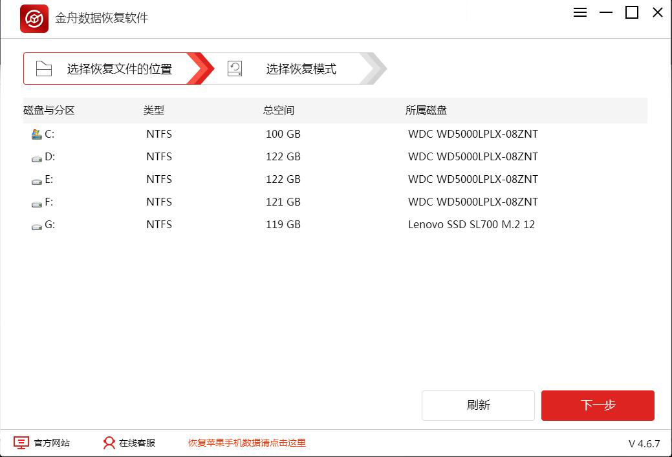672x457 pixels.
Task: Click the G: drive label
Action: [50, 225]
